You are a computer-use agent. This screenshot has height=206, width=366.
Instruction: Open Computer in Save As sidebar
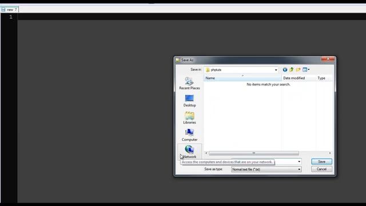pos(189,135)
